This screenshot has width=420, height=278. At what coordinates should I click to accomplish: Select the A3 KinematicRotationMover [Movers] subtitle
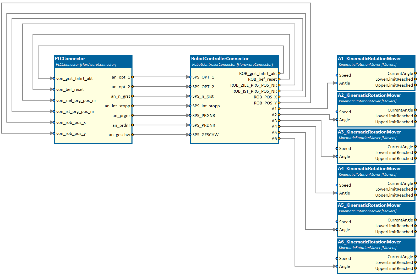[368, 138]
